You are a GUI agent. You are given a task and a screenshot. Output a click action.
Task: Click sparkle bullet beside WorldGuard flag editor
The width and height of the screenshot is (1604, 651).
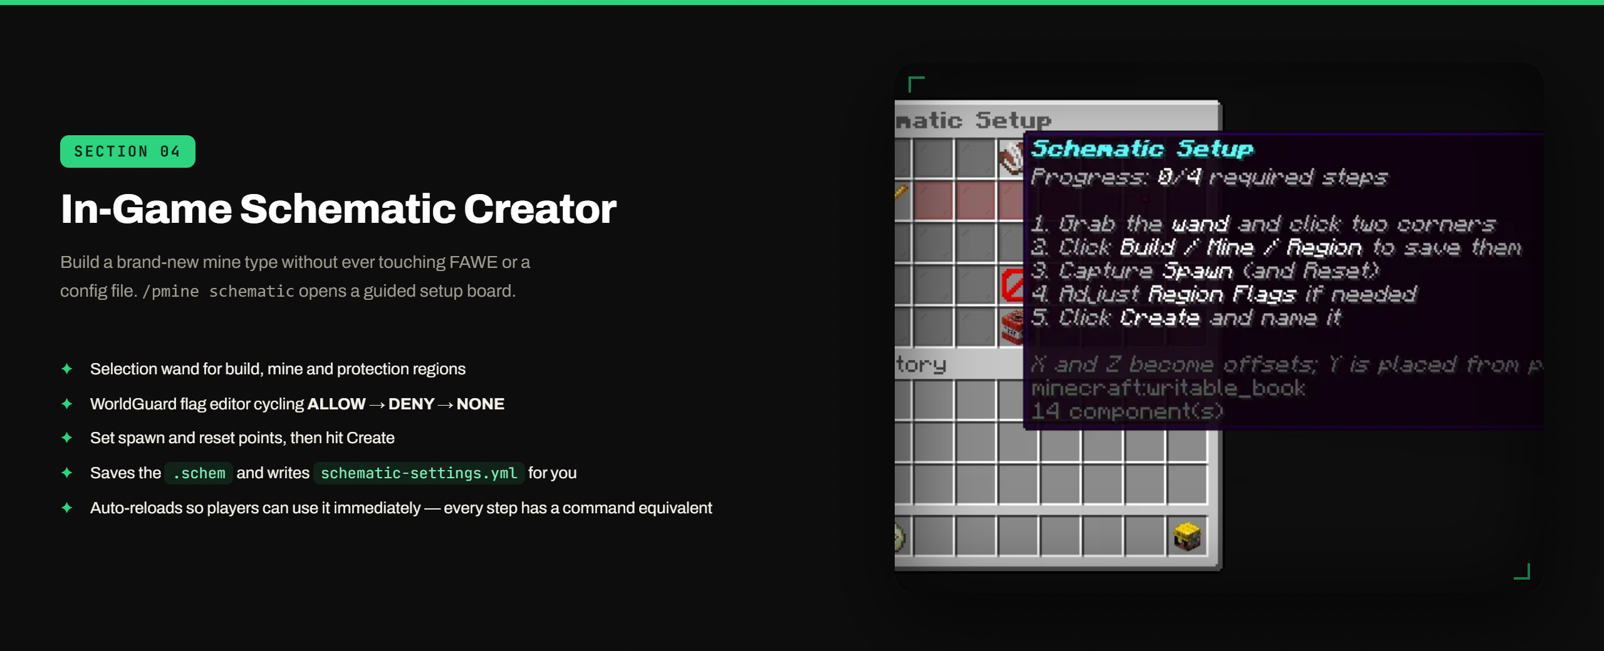pyautogui.click(x=67, y=404)
